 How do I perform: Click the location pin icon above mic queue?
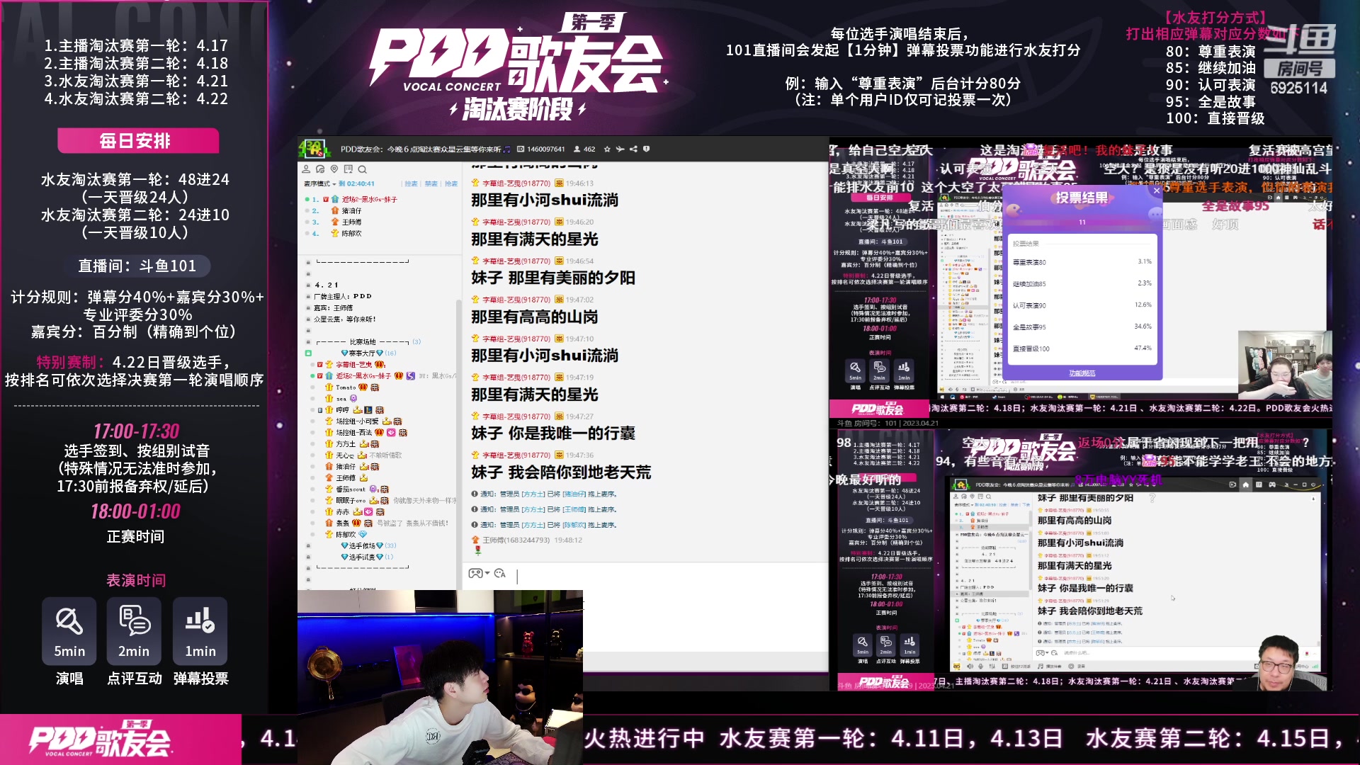[x=334, y=169]
